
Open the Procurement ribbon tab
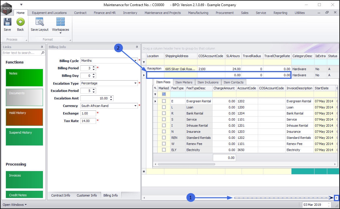click(224, 13)
